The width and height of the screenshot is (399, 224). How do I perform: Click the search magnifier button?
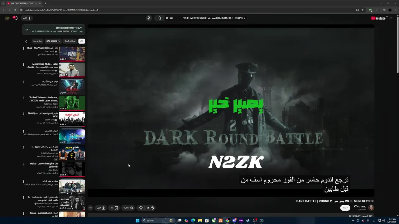(x=159, y=18)
